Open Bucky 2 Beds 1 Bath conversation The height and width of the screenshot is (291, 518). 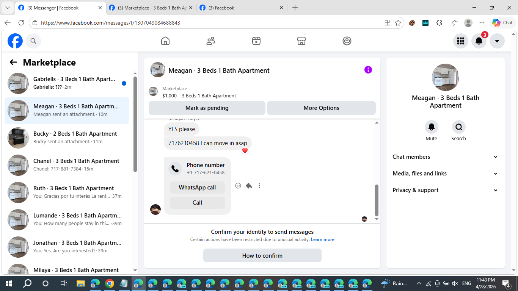67,138
